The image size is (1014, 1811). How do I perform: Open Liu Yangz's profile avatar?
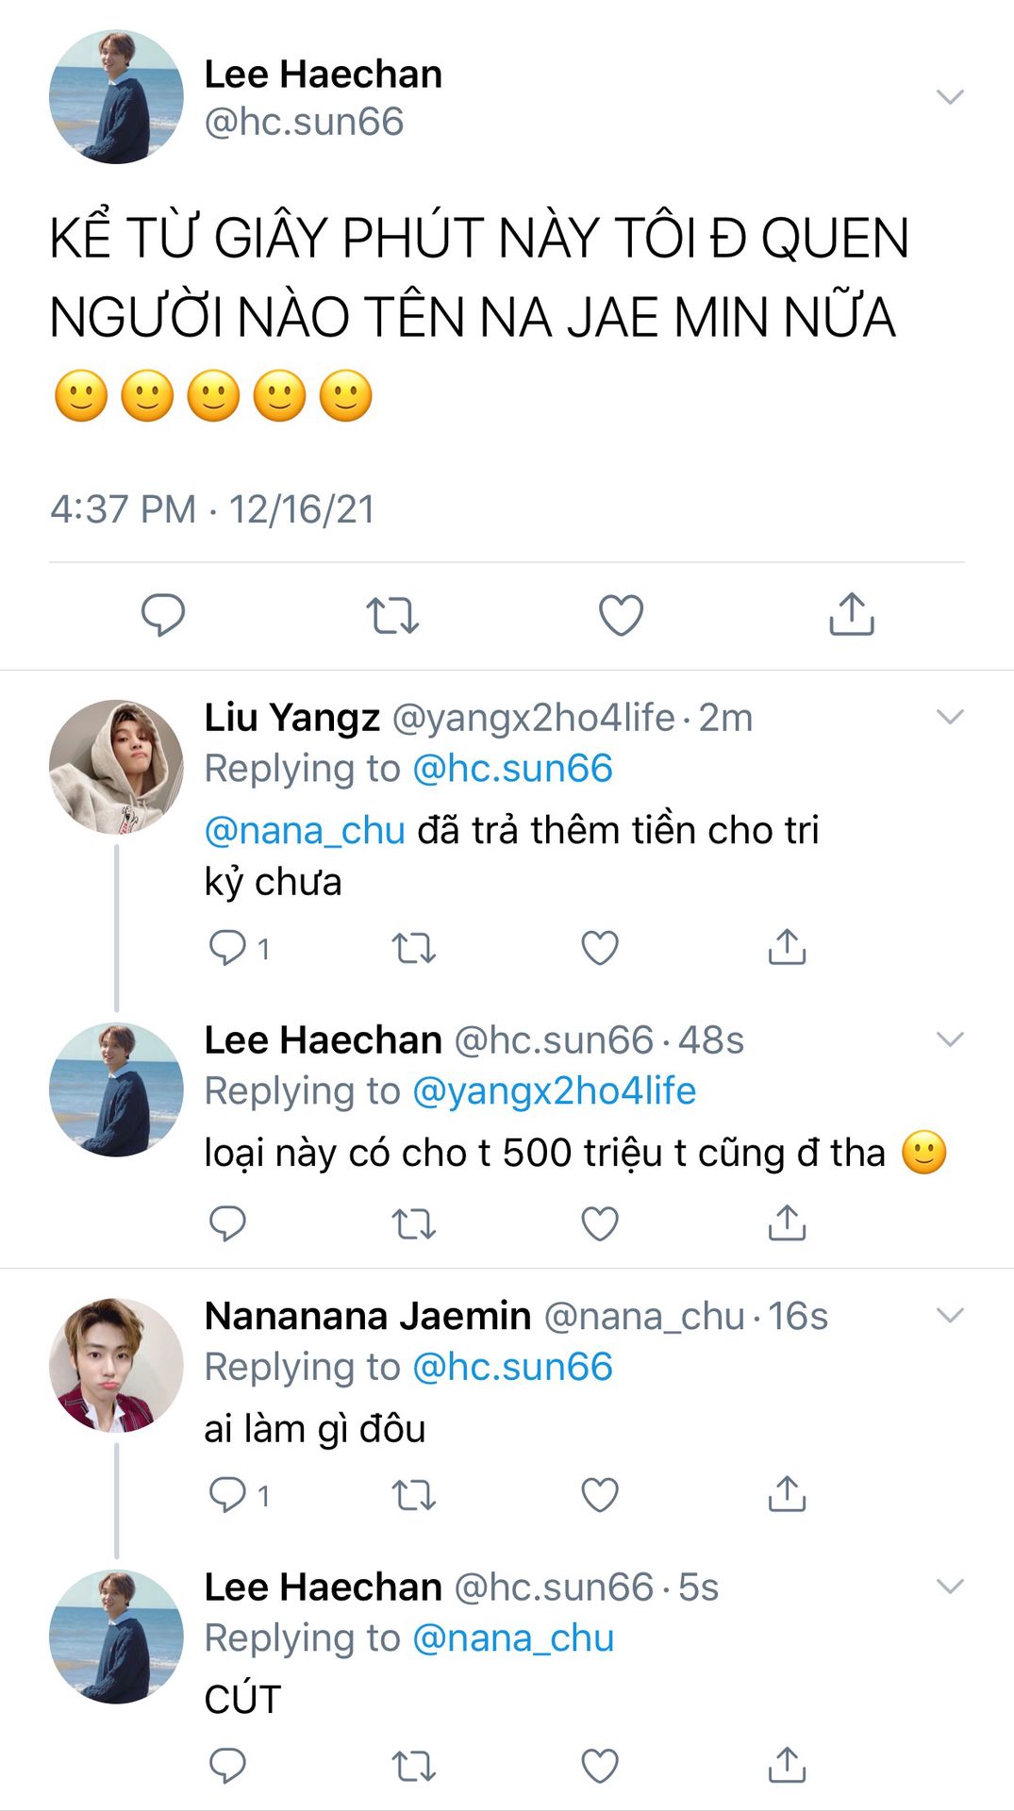point(116,767)
